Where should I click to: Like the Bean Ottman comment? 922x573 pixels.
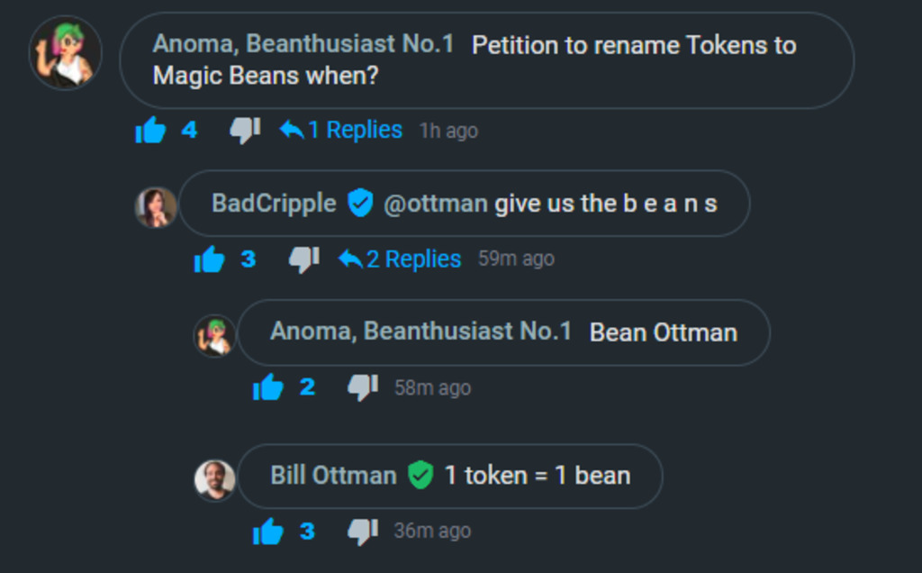268,387
